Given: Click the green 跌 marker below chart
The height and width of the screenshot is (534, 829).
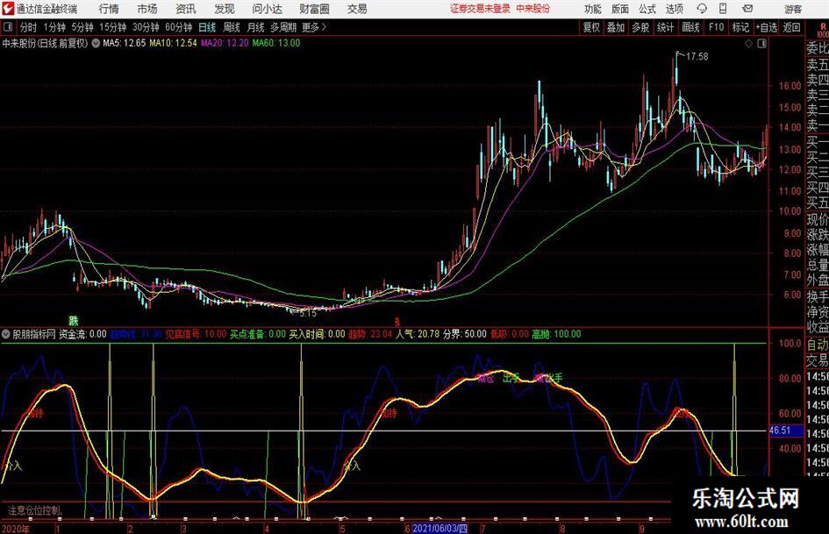Looking at the screenshot, I should [74, 320].
